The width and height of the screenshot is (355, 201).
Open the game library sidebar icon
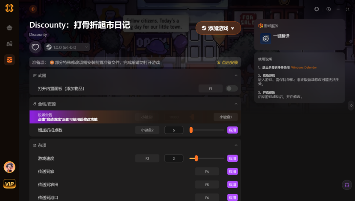tap(9, 44)
